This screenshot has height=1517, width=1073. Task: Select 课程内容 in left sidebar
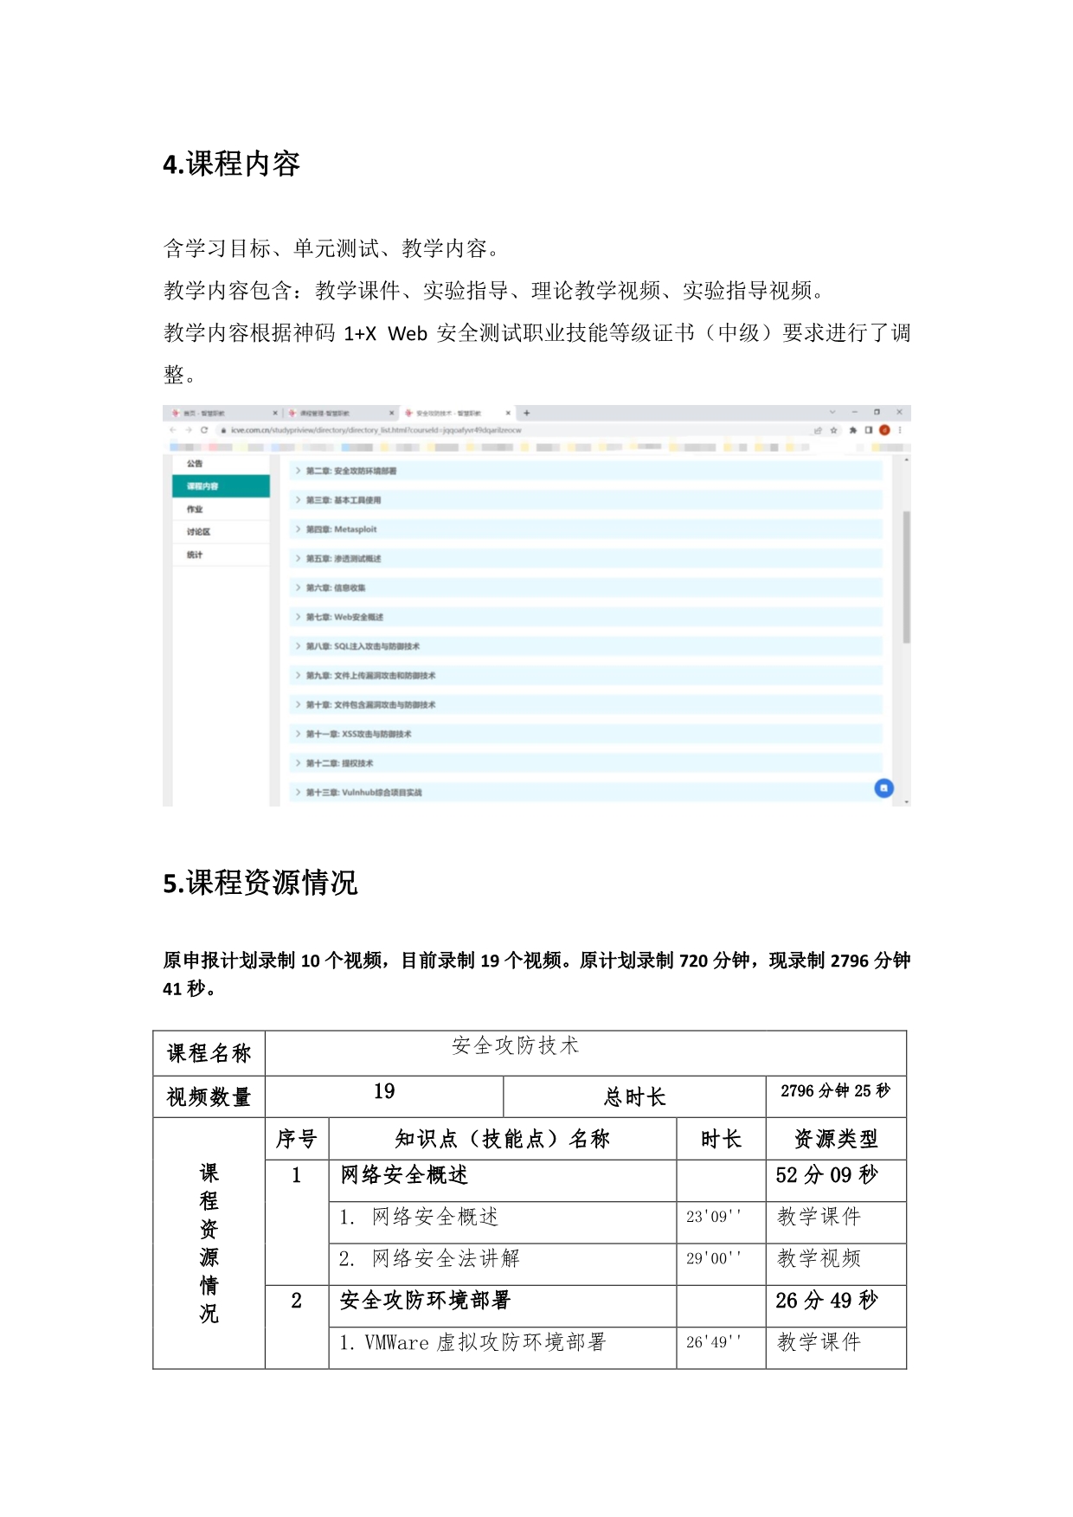click(221, 486)
